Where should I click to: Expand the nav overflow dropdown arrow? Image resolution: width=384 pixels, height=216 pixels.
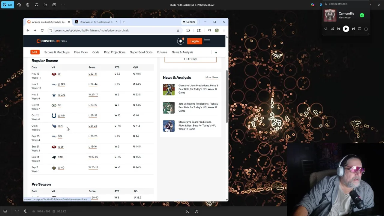click(x=216, y=52)
